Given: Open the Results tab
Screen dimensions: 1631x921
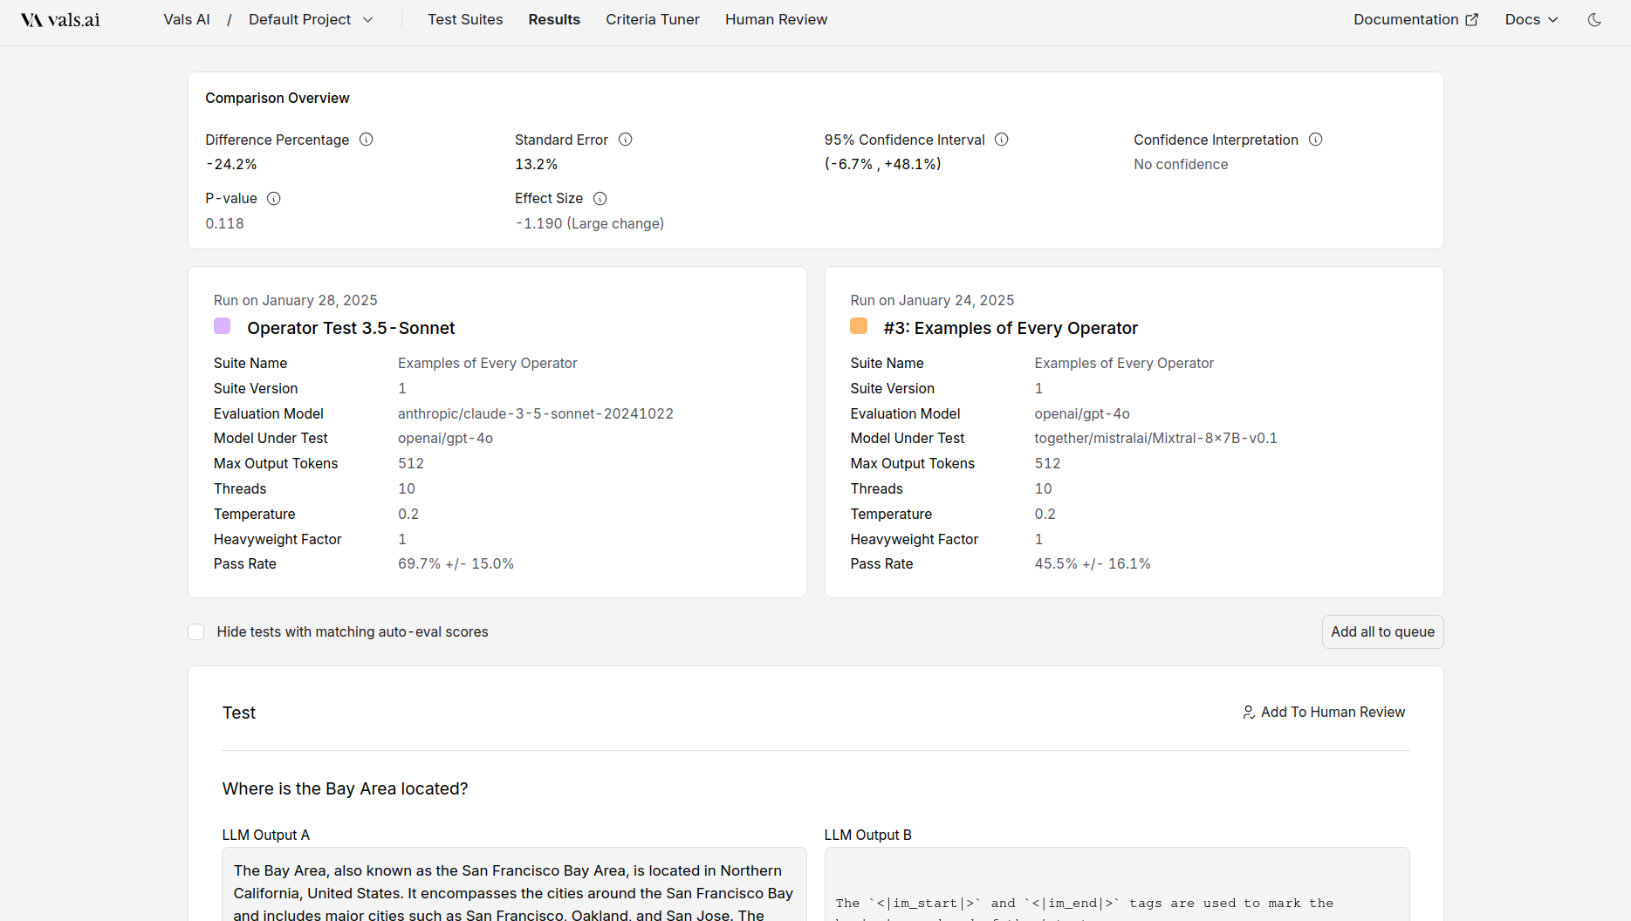Looking at the screenshot, I should tap(554, 19).
